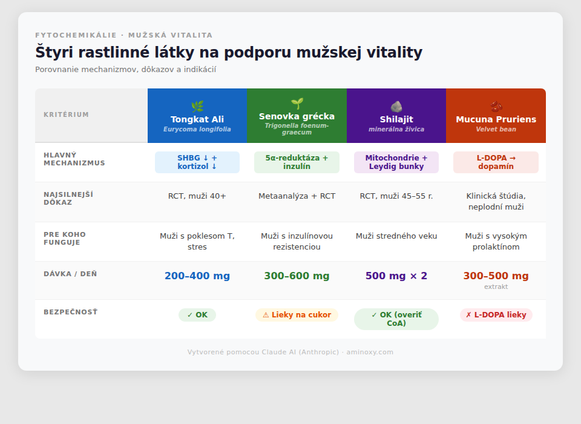
Task: Click the 'L-DOPA lieky' red safety pill
Action: click(x=496, y=315)
